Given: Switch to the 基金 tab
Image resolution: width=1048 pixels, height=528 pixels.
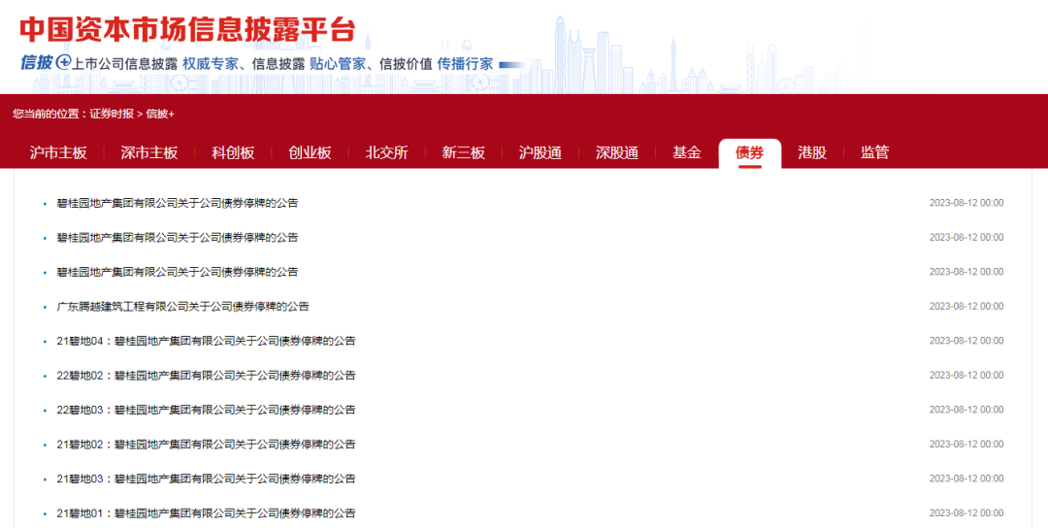Looking at the screenshot, I should coord(686,152).
